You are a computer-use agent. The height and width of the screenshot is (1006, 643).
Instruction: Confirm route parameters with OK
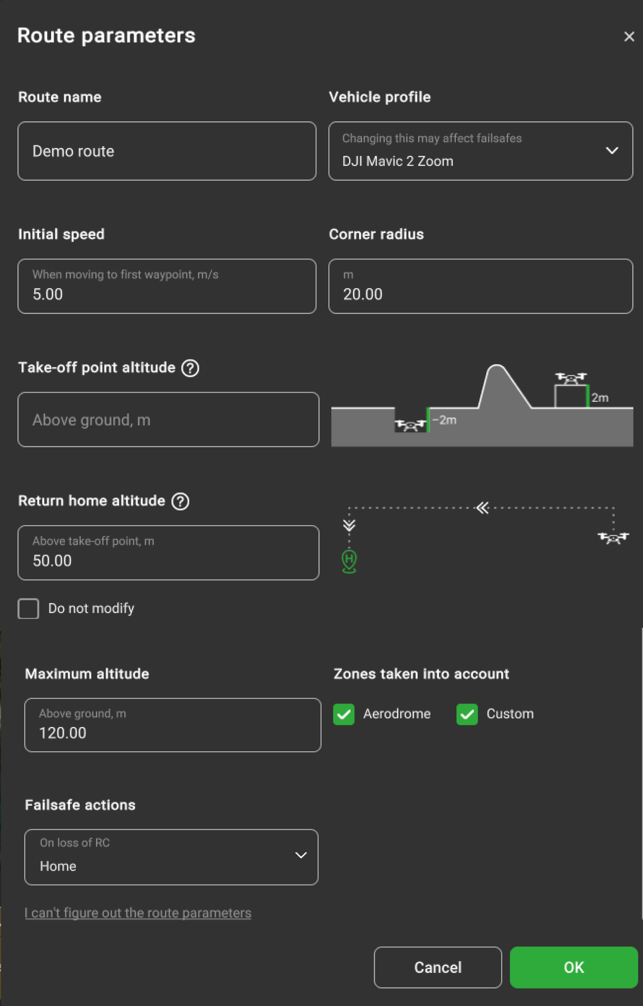pos(573,967)
